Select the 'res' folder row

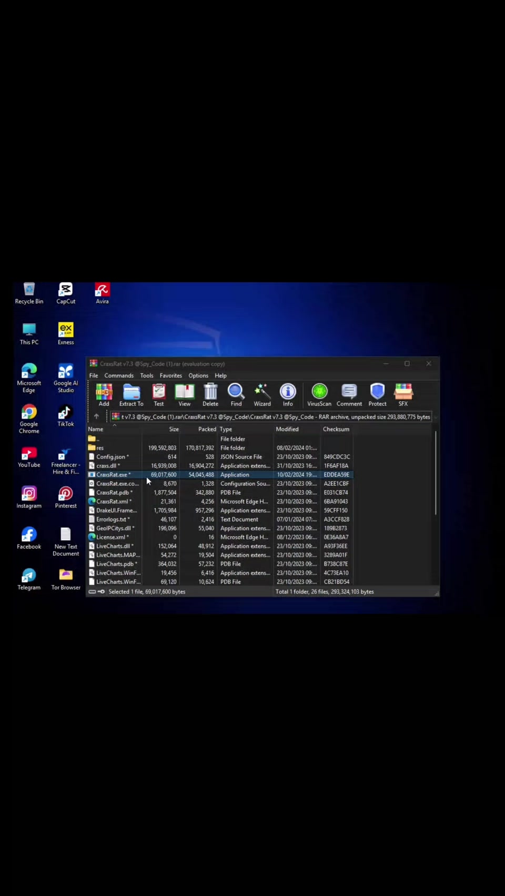coord(220,448)
